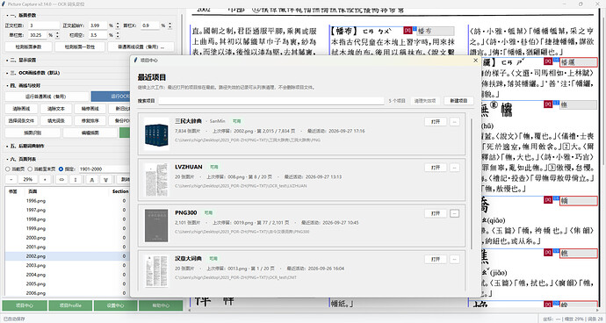Click the 汉语大词典 page thumbnail
This screenshot has width=606, height=323.
[156, 271]
